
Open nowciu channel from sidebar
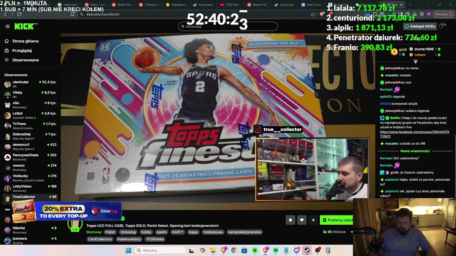coord(30,167)
